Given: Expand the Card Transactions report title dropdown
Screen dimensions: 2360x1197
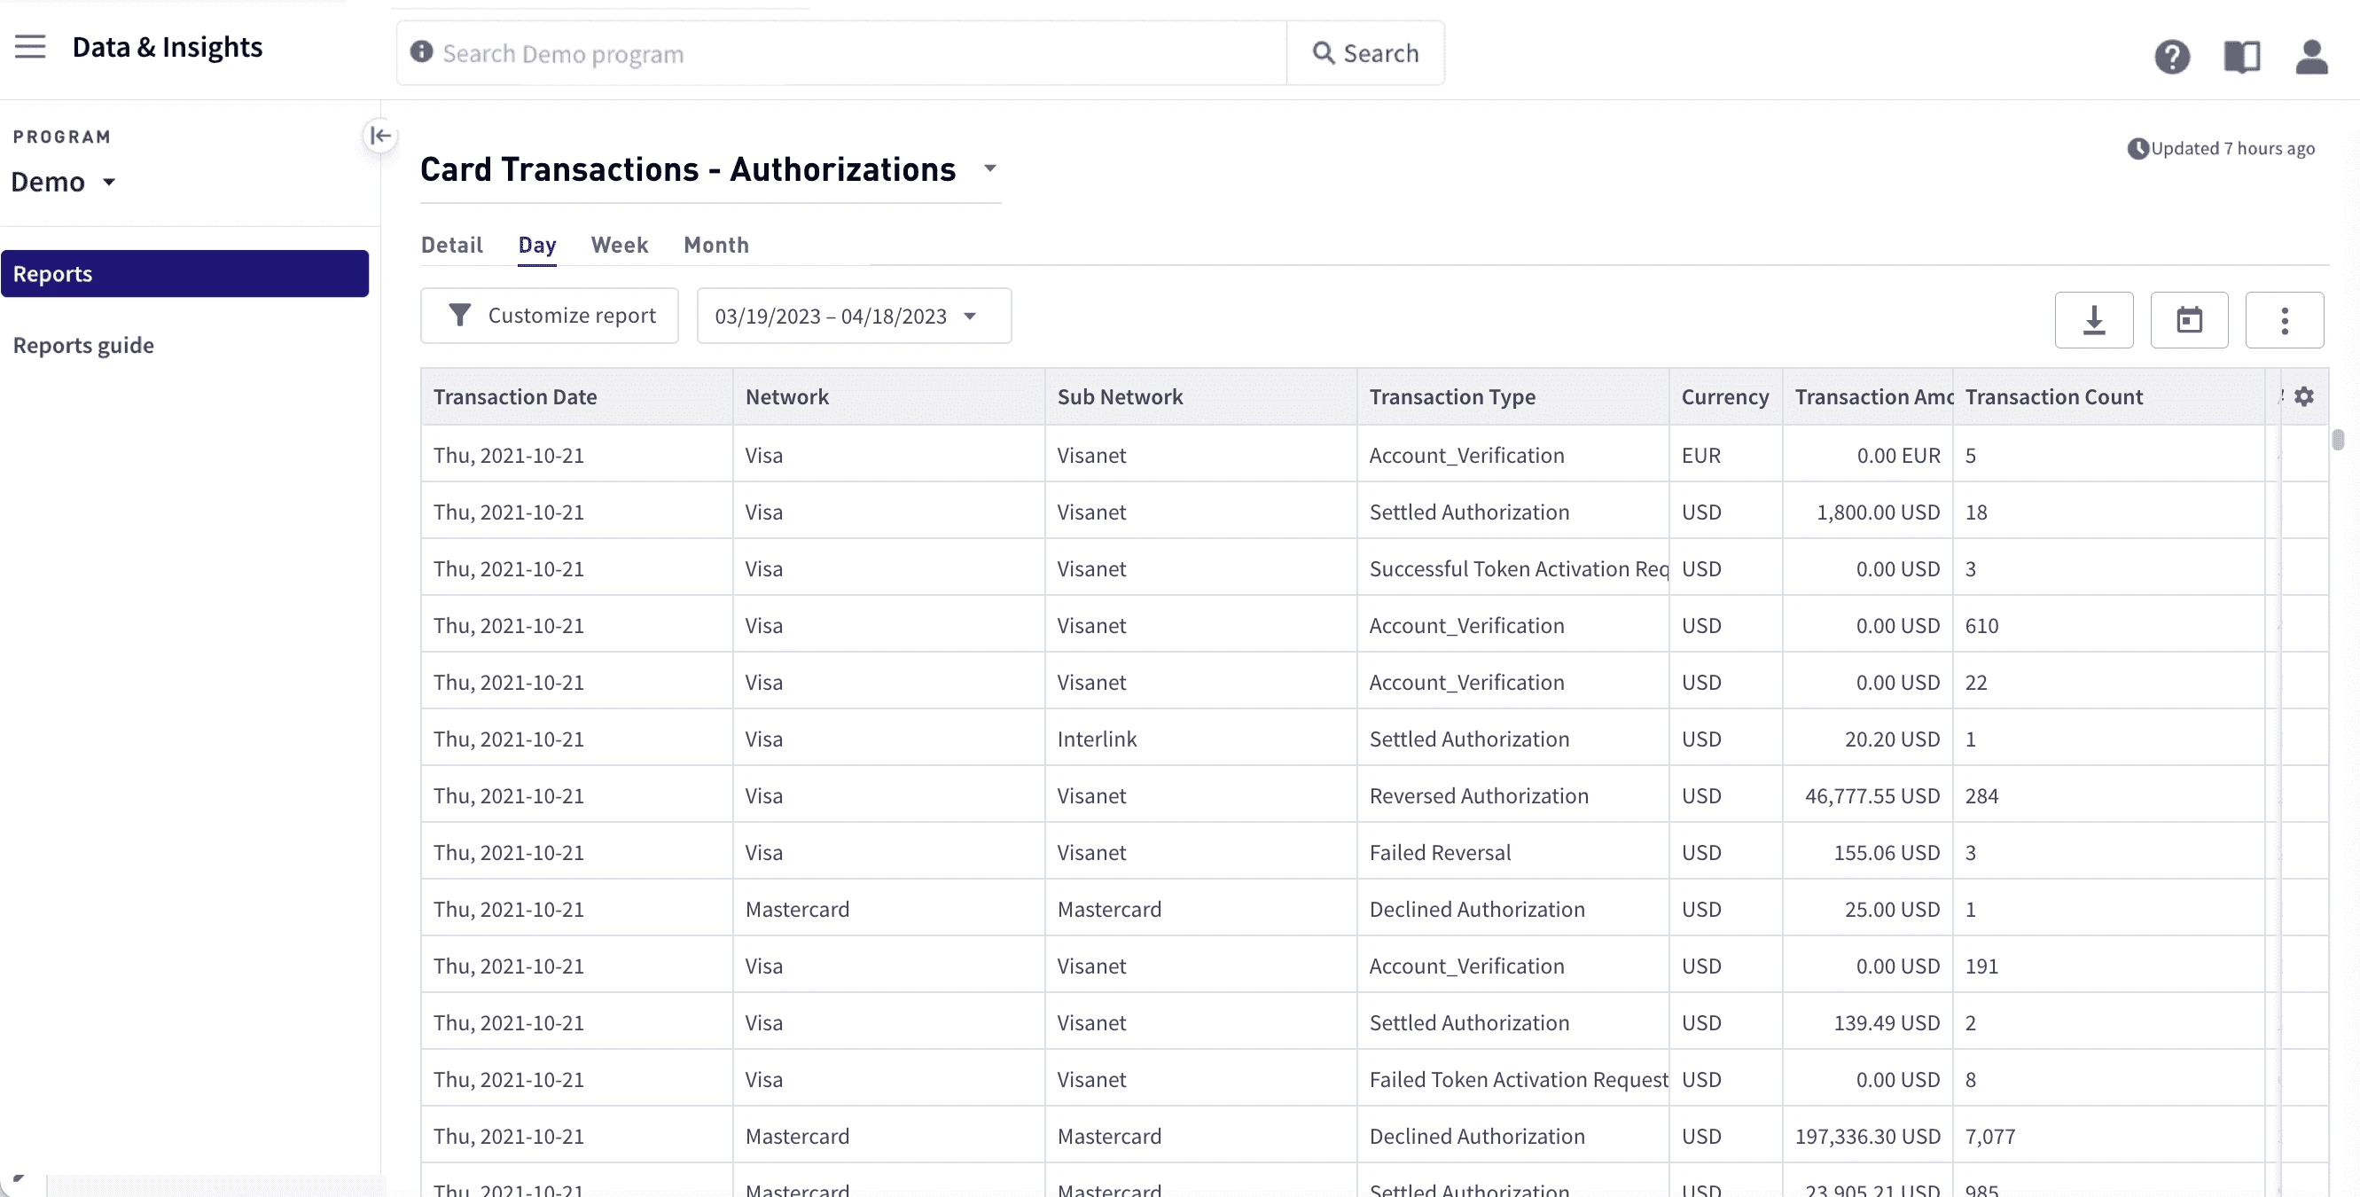Looking at the screenshot, I should click(x=989, y=168).
